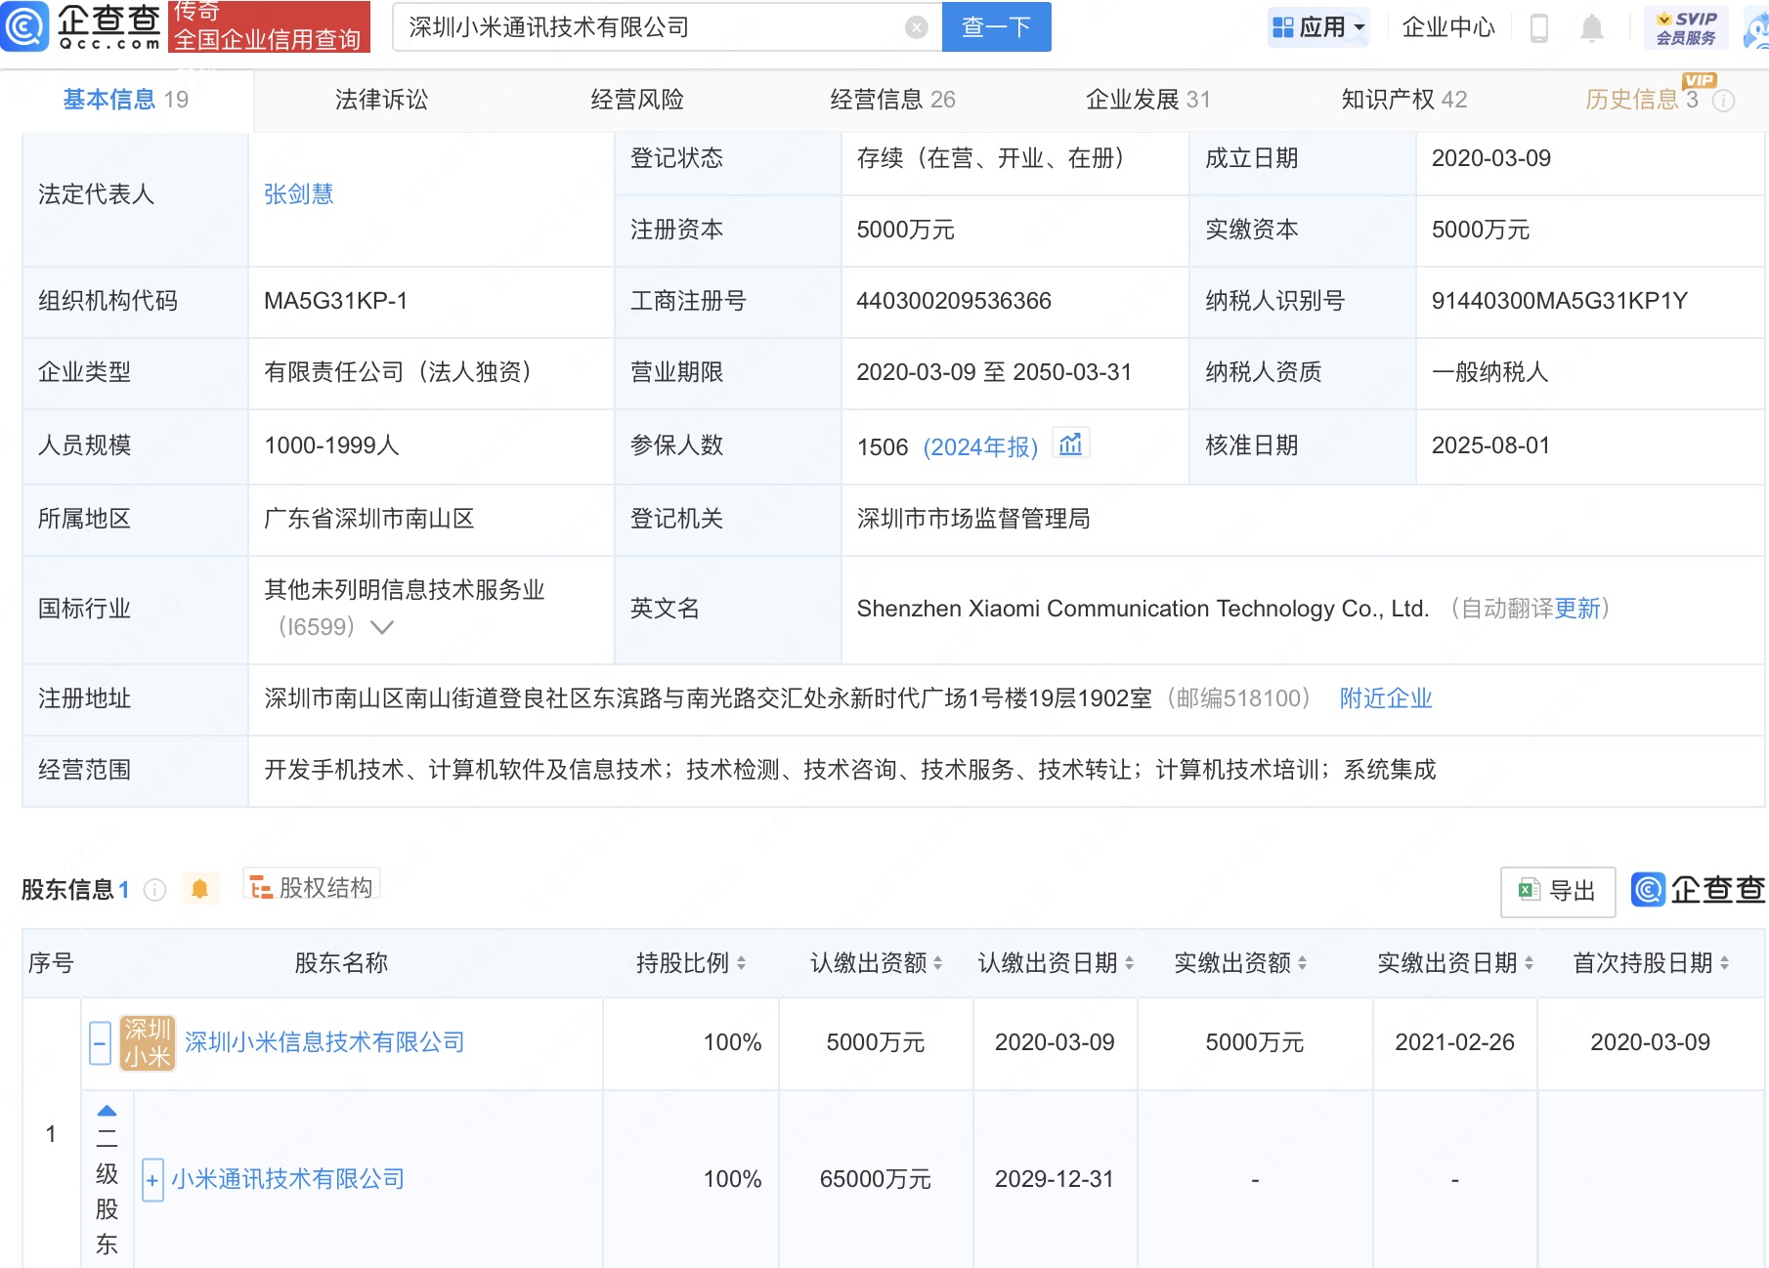
Task: Click the 65000万元 subscribed capital cell
Action: tap(876, 1179)
